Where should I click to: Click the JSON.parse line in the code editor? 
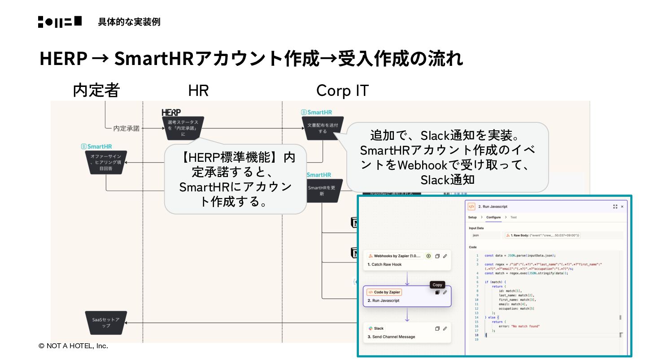520,255
